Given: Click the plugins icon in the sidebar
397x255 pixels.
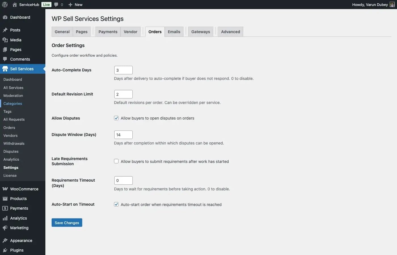Looking at the screenshot, I should tap(6, 250).
